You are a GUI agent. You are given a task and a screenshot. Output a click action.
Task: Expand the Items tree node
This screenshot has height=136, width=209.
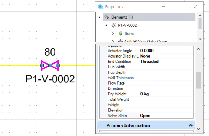tap(113, 34)
